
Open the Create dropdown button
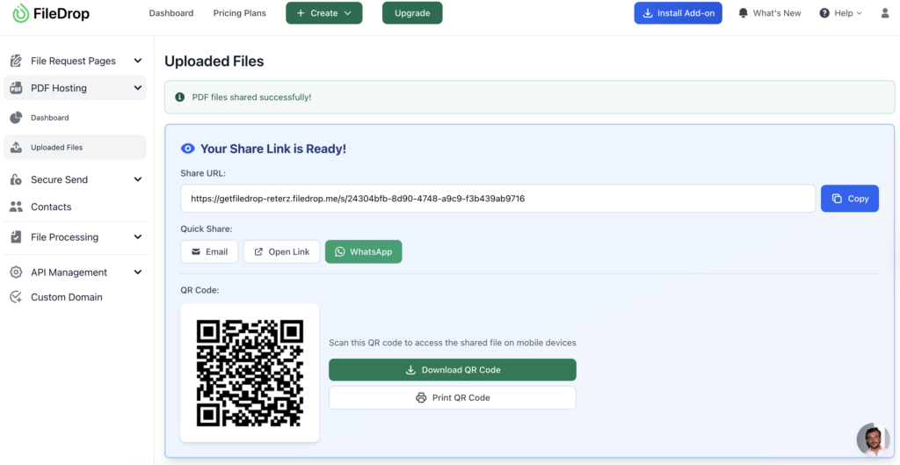[323, 13]
